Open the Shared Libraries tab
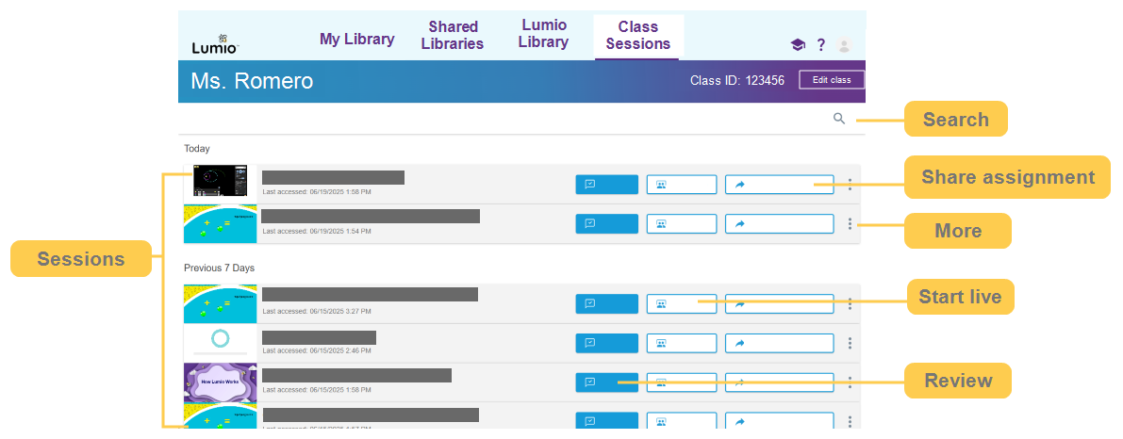This screenshot has height=439, width=1123. (x=453, y=36)
